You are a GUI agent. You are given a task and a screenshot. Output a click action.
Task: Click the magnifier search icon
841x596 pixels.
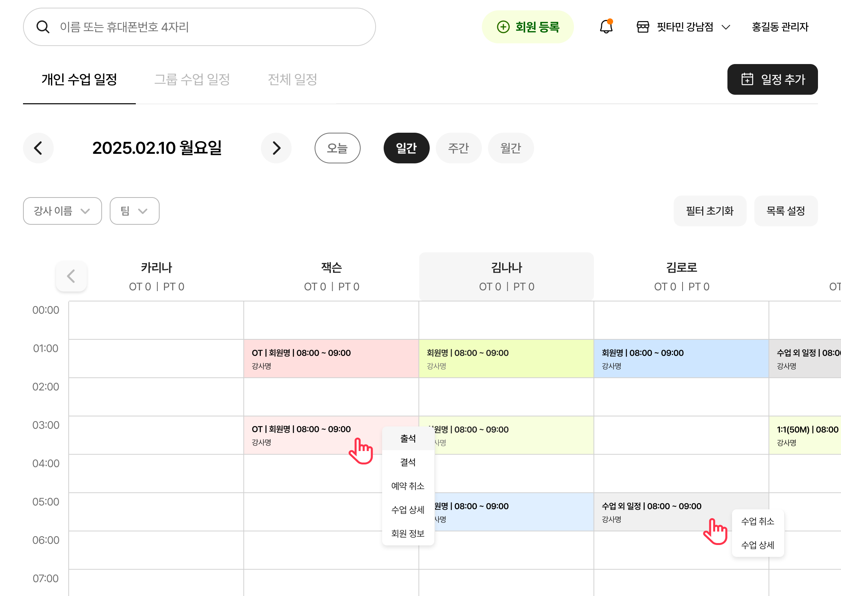coord(43,27)
